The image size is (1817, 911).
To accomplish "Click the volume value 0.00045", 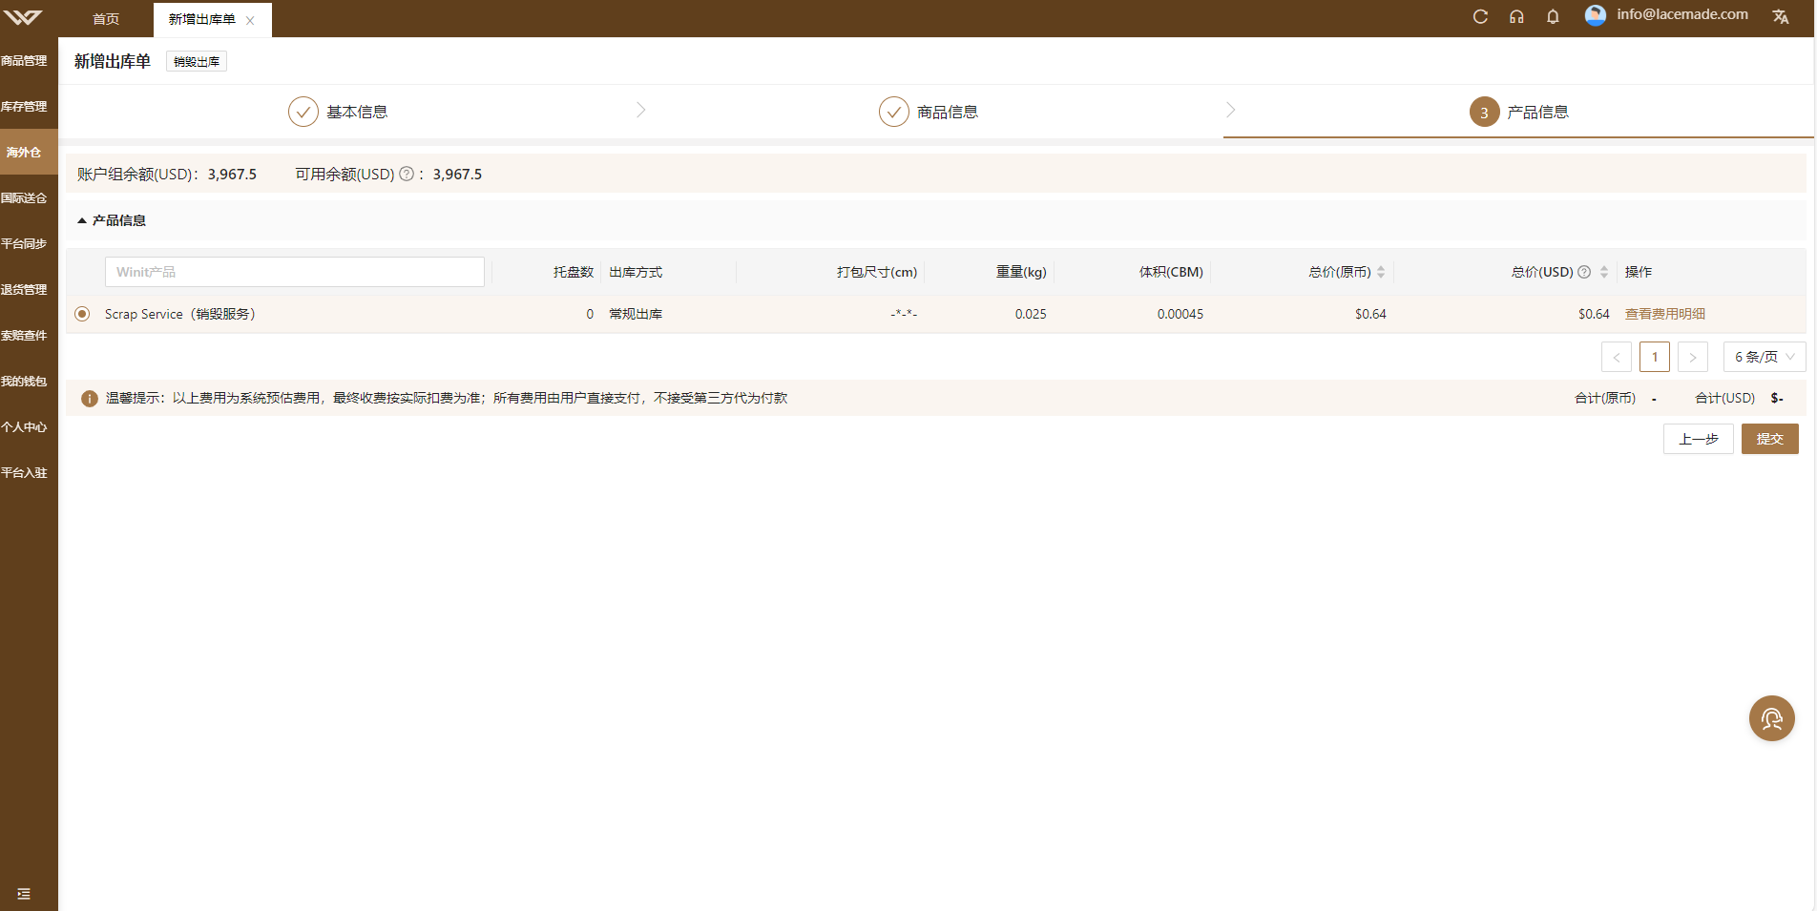I will pyautogui.click(x=1180, y=314).
